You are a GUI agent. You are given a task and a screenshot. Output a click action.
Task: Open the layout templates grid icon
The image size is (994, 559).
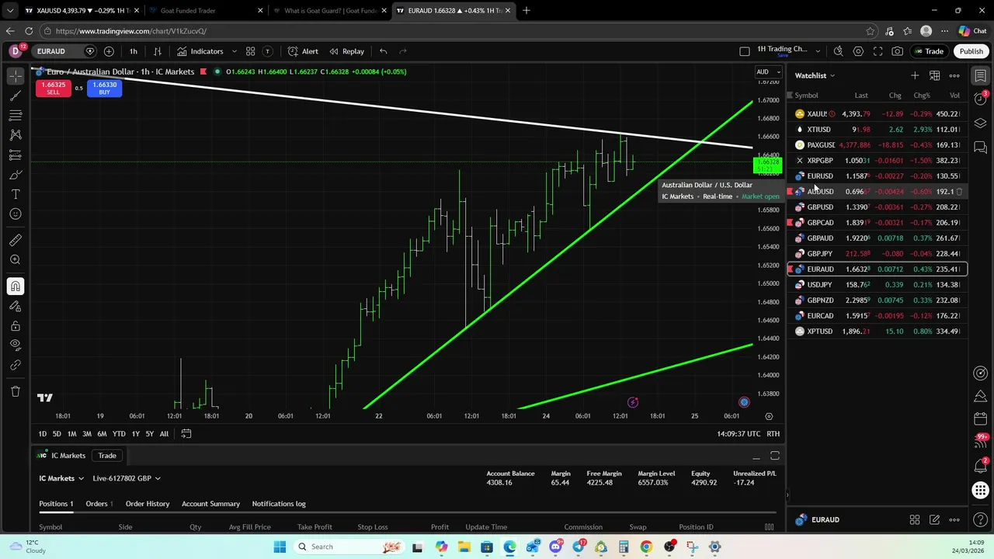pyautogui.click(x=250, y=51)
